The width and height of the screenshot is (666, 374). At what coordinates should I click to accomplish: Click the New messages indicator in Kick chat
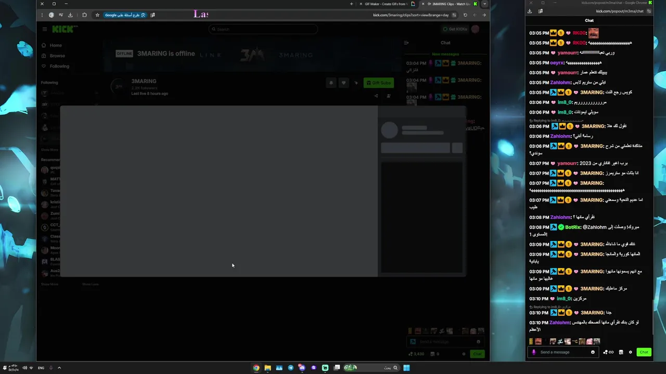tap(445, 54)
